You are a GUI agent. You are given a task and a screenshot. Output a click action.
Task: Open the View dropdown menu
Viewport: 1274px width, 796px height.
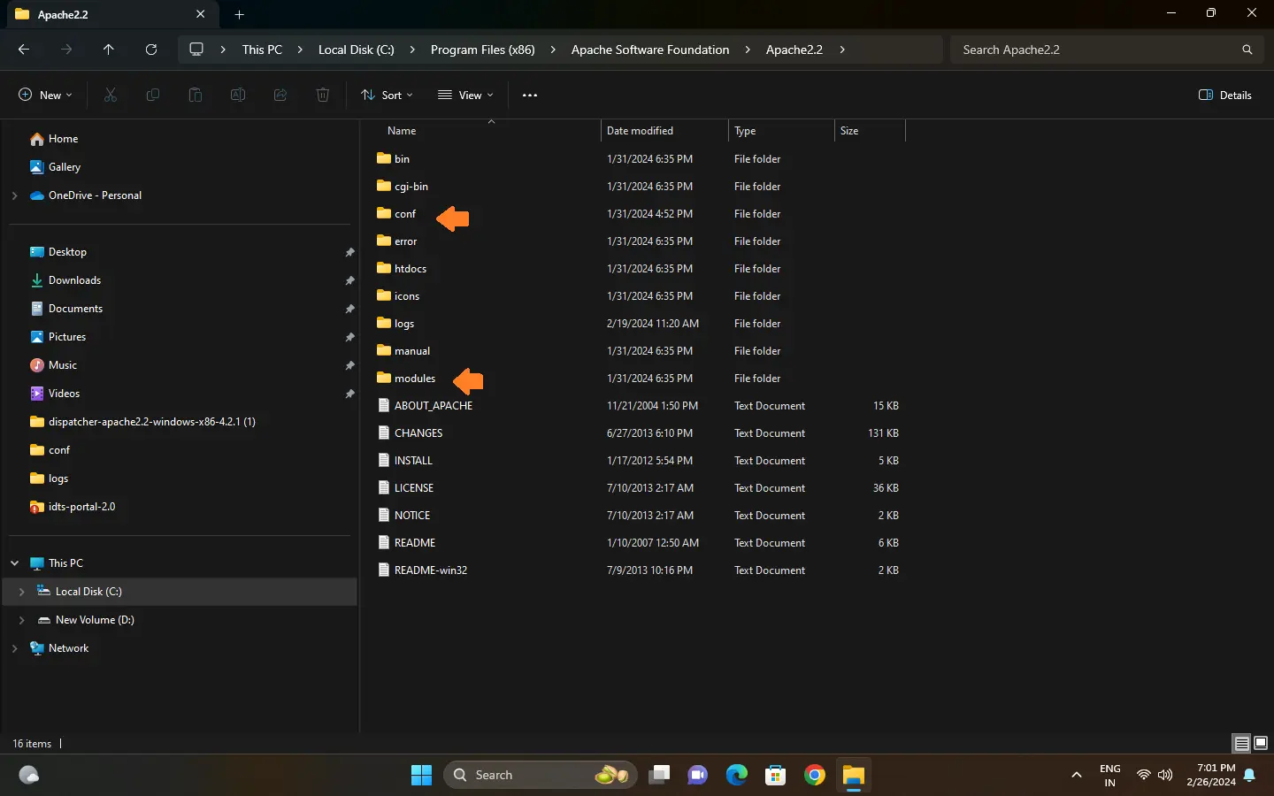pyautogui.click(x=465, y=95)
